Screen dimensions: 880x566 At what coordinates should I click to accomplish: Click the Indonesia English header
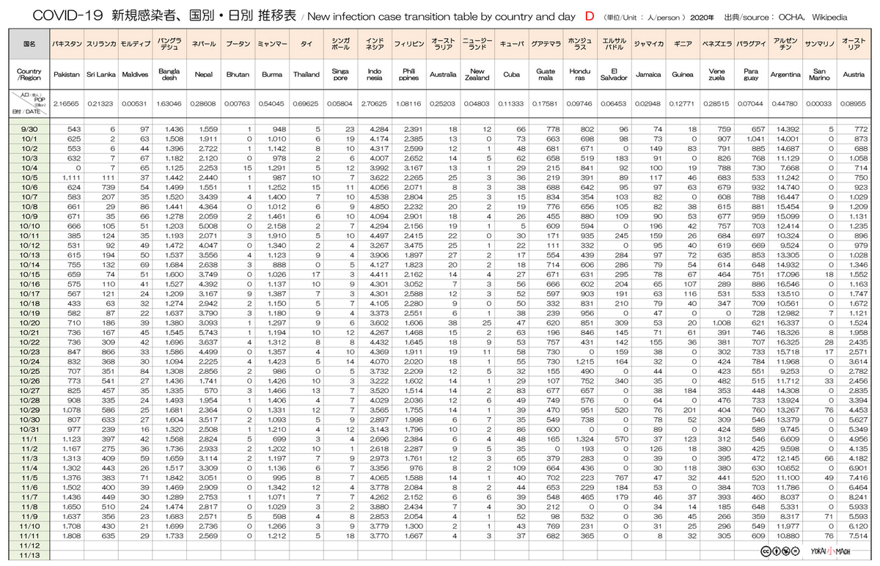(374, 75)
